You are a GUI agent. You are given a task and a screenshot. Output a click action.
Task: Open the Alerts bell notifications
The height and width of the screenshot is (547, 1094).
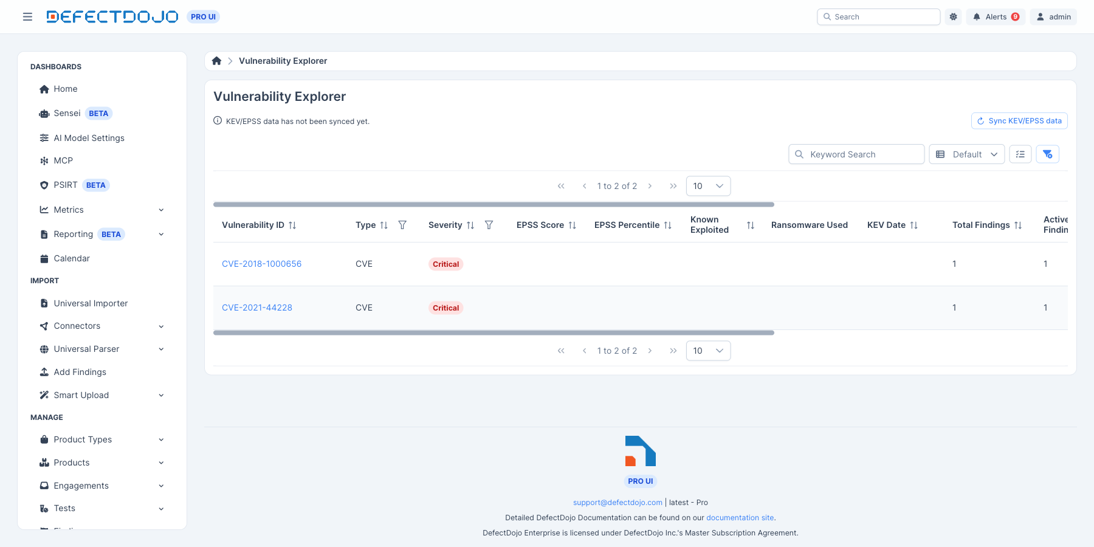(996, 17)
